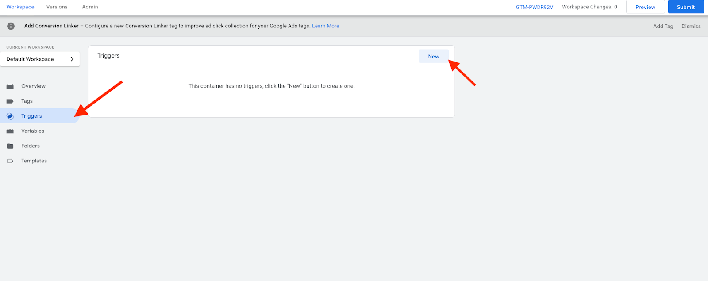The height and width of the screenshot is (281, 708).
Task: Open the Learn More link
Action: coord(326,26)
